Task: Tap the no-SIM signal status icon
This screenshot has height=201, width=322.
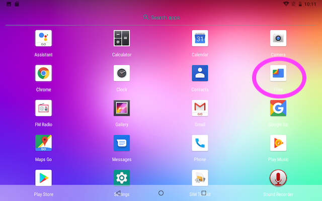Action: pyautogui.click(x=293, y=4)
